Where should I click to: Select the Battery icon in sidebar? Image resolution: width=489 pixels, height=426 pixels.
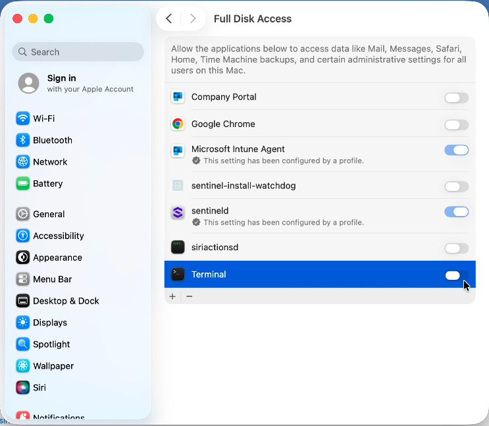(x=23, y=184)
